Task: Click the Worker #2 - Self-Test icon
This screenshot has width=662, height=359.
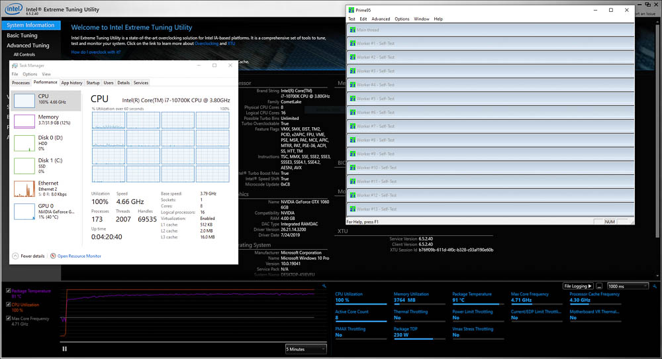Action: point(353,58)
